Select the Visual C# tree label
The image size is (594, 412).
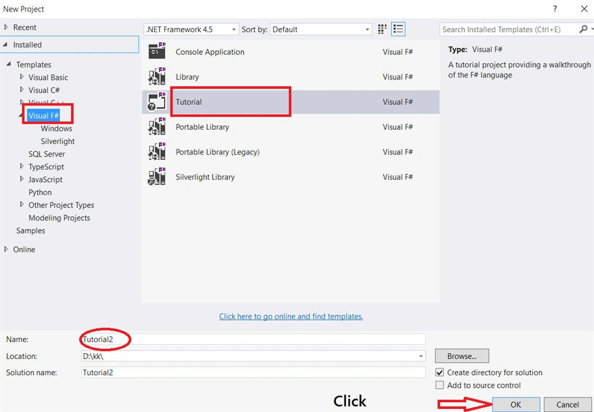click(x=44, y=90)
